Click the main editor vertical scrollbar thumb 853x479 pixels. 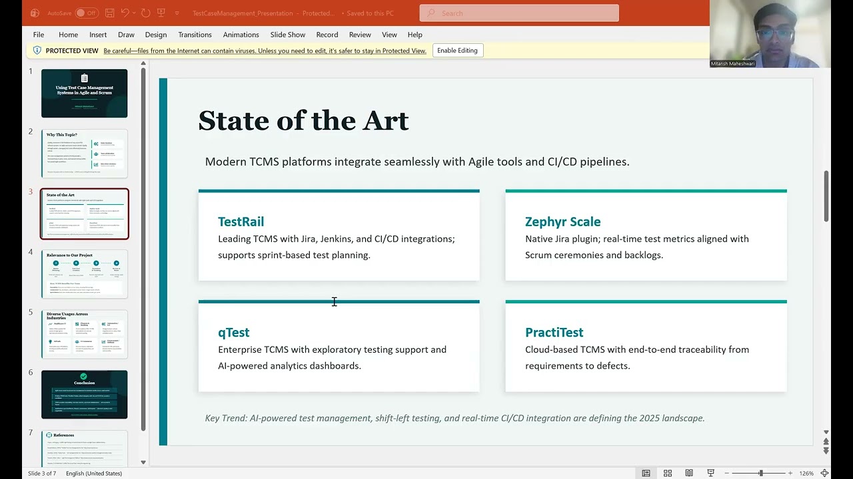click(826, 196)
